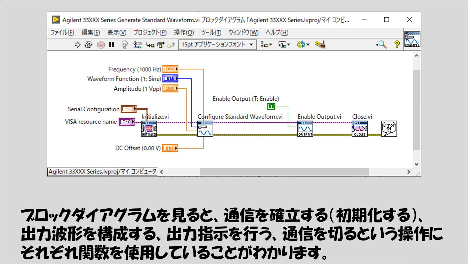Click Step Out button
This screenshot has width=468, height=264.
(171, 45)
